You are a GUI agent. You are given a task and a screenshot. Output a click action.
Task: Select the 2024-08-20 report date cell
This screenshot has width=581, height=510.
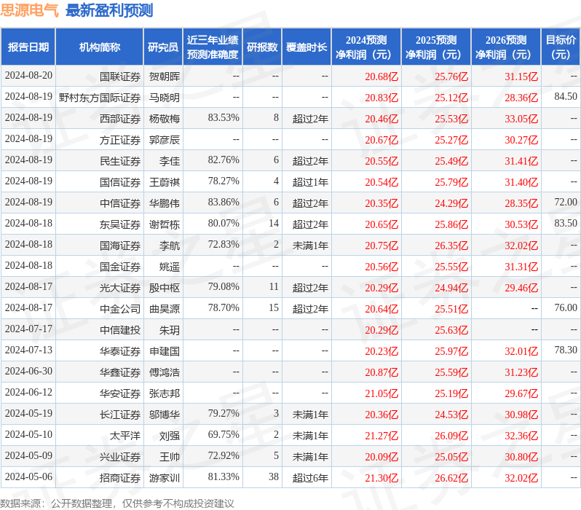(28, 76)
